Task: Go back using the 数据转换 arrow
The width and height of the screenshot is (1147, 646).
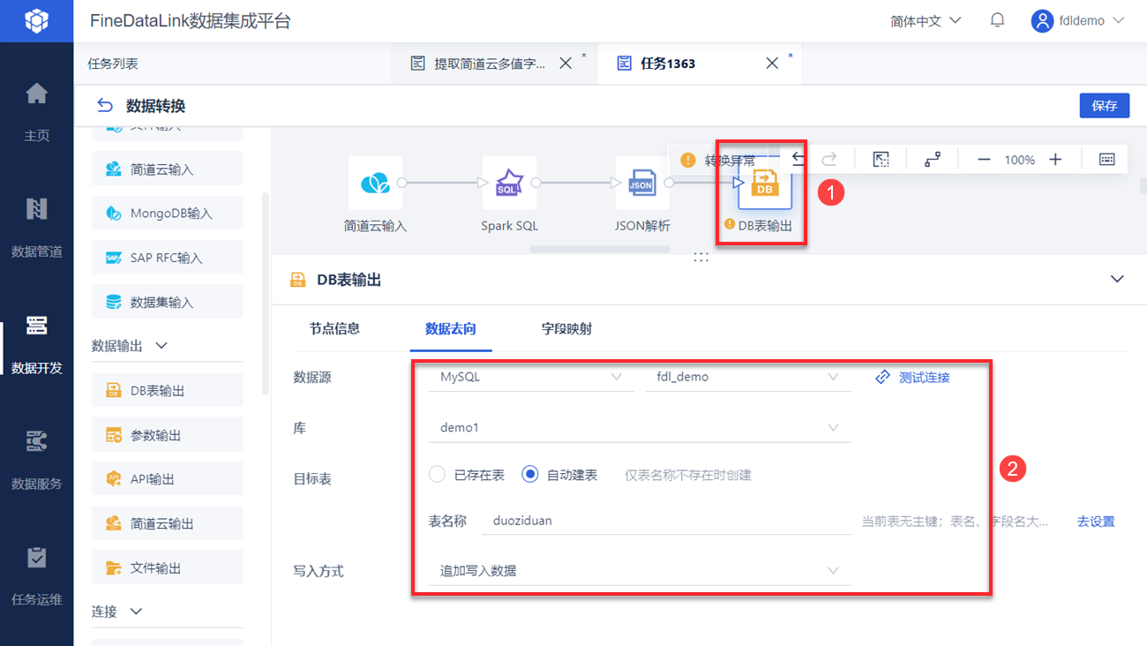Action: (105, 106)
